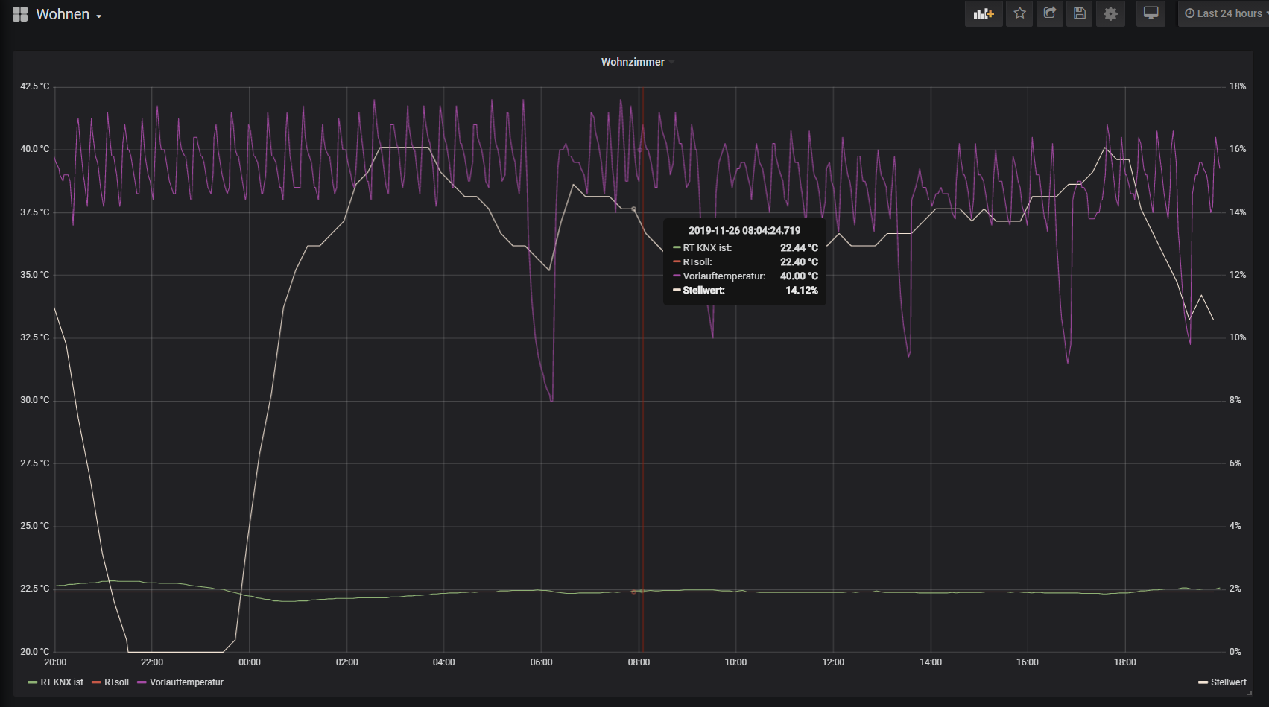Open the Wohnen dashboard dropdown
1269x707 pixels.
tap(69, 14)
